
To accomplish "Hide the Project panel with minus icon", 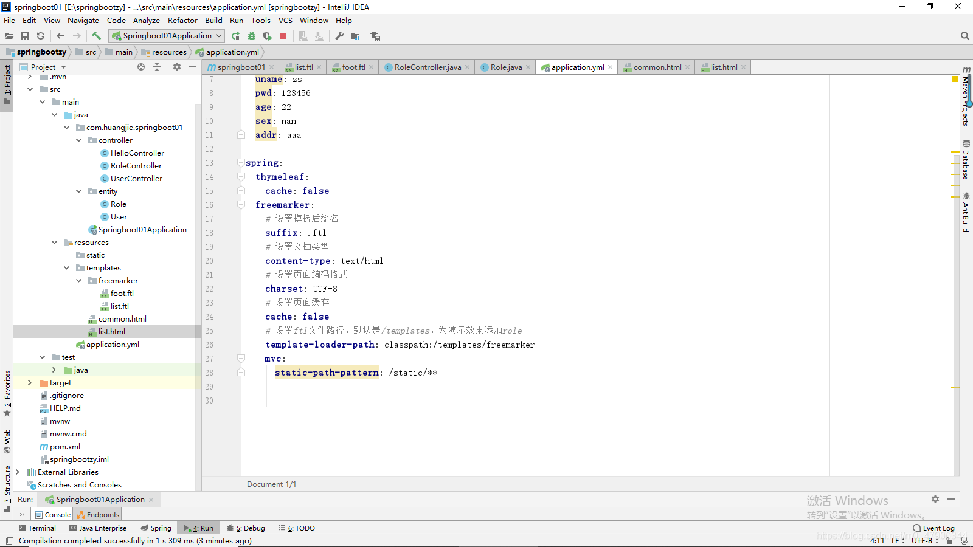I will [x=193, y=67].
